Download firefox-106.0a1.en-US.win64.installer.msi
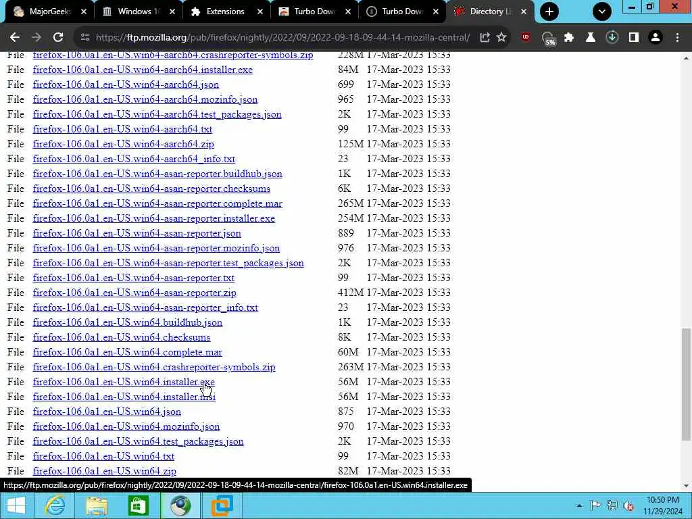The height and width of the screenshot is (519, 692). (x=124, y=397)
